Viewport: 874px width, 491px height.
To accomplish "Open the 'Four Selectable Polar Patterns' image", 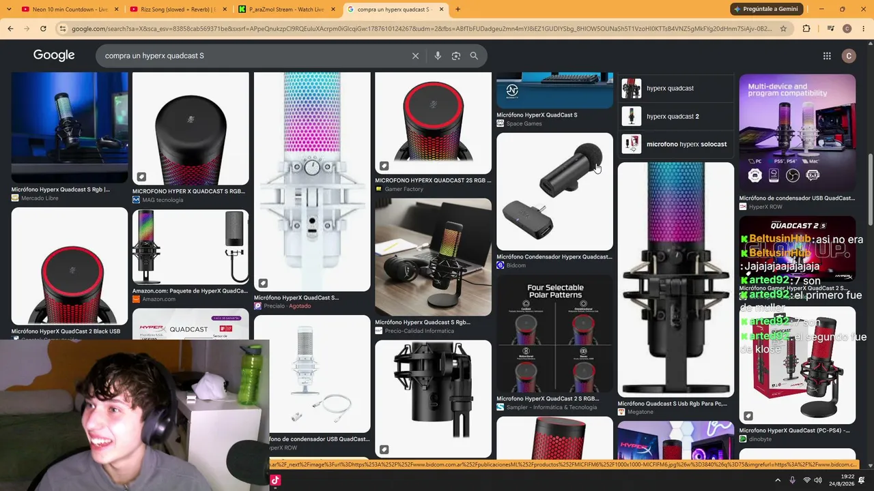I will [x=554, y=334].
